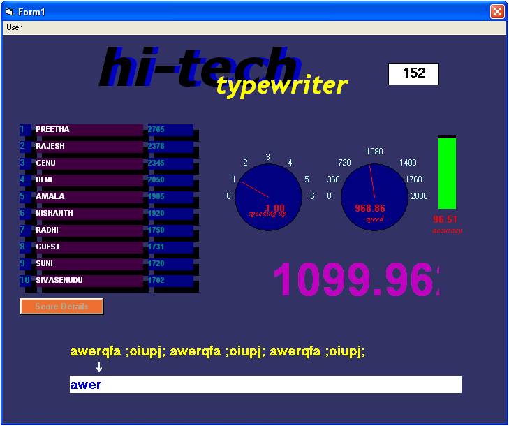Click the yellow practice text line 'awerqfa ;oiupj;'
Image resolution: width=509 pixels, height=426 pixels.
[x=217, y=352]
